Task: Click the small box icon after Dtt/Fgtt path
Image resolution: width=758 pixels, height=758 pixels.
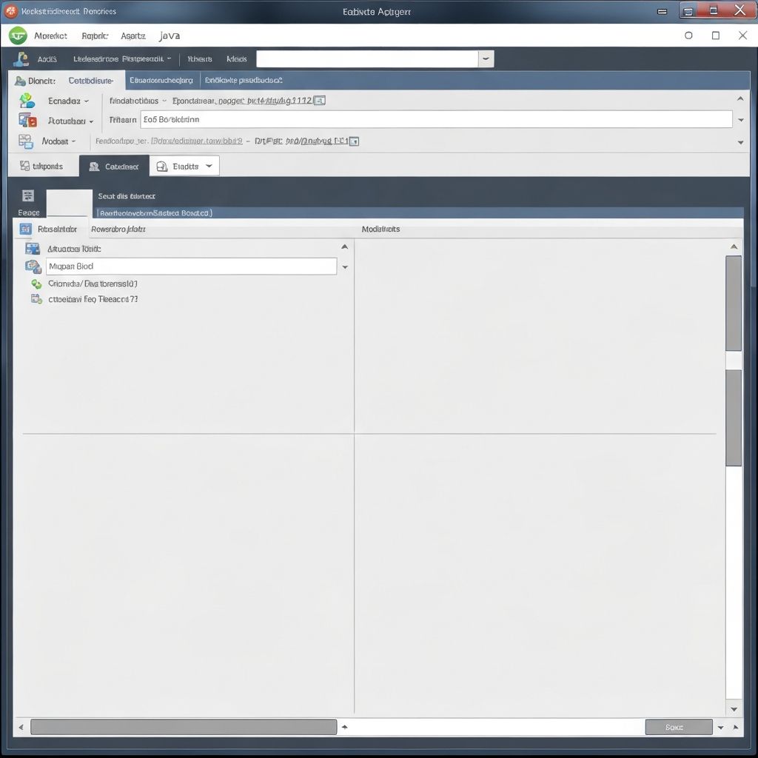Action: [354, 141]
